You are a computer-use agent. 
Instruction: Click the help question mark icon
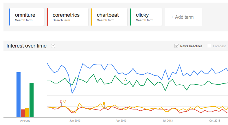coord(53,46)
